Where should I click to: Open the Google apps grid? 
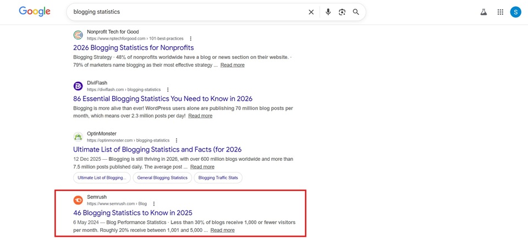click(501, 12)
